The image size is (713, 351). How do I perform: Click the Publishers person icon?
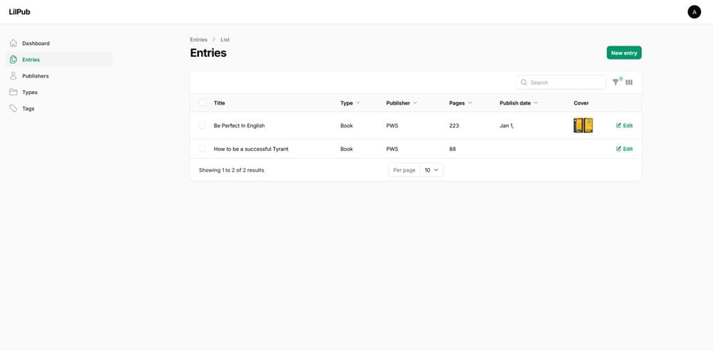click(14, 76)
